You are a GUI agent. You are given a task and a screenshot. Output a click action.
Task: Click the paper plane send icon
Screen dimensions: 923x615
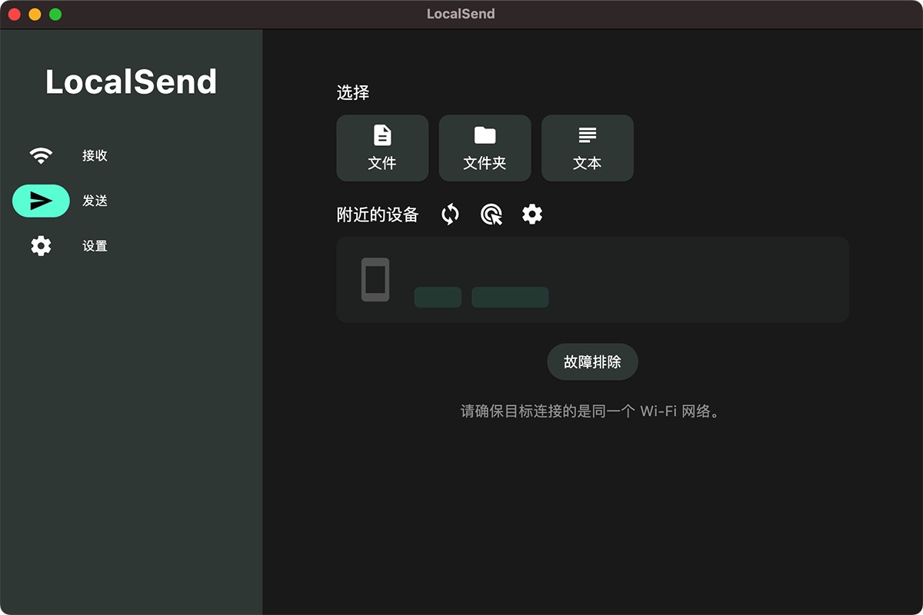[40, 201]
